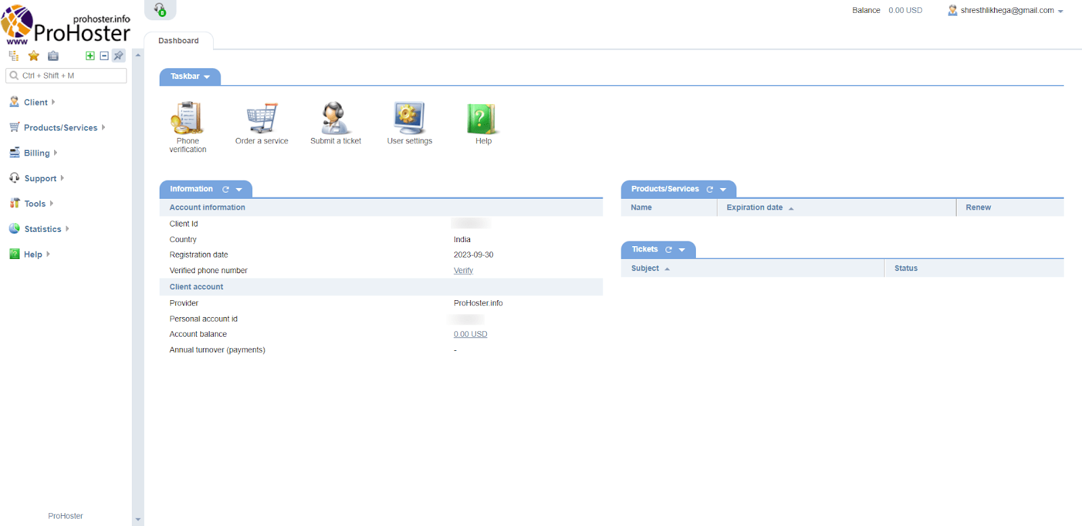Click the briefcase icon in sidebar toolbar
Screen dimensions: 1082x526
pos(53,56)
